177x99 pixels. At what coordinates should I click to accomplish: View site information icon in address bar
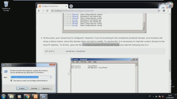point(52,11)
